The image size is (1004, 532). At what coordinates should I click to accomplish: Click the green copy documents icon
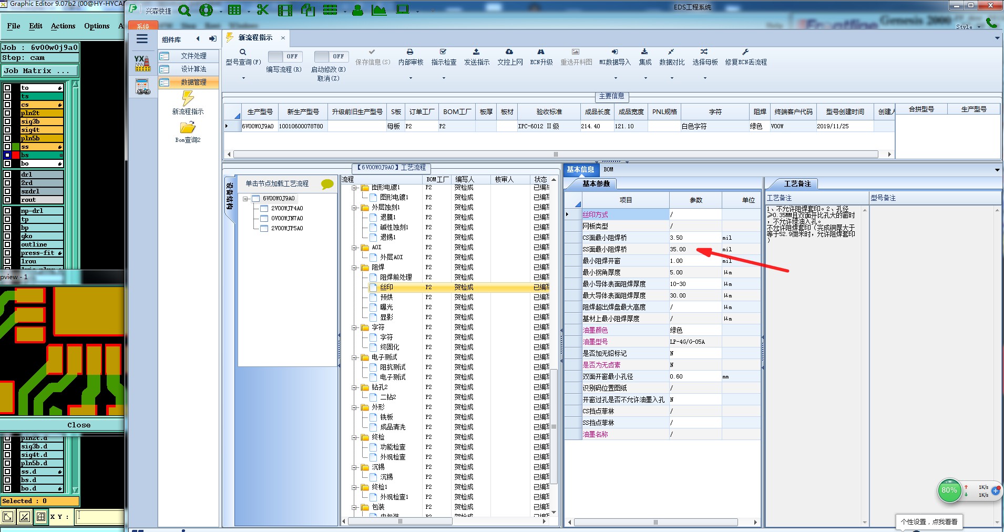308,10
